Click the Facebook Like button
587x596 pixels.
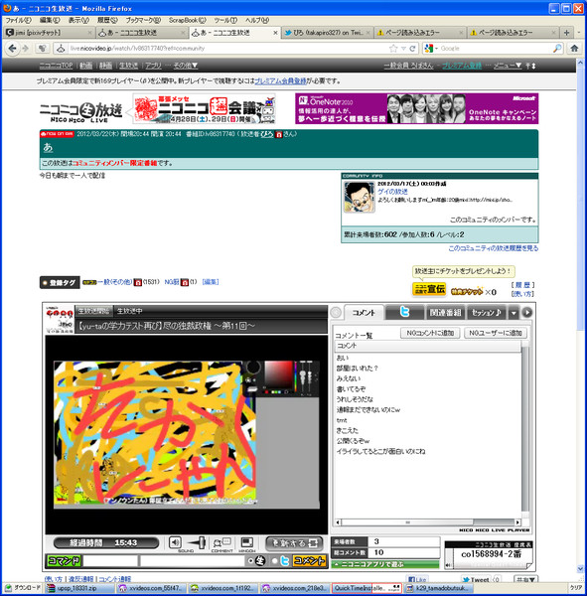pos(417,579)
